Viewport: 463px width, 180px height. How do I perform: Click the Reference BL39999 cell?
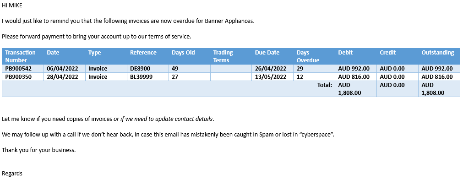pyautogui.click(x=142, y=77)
